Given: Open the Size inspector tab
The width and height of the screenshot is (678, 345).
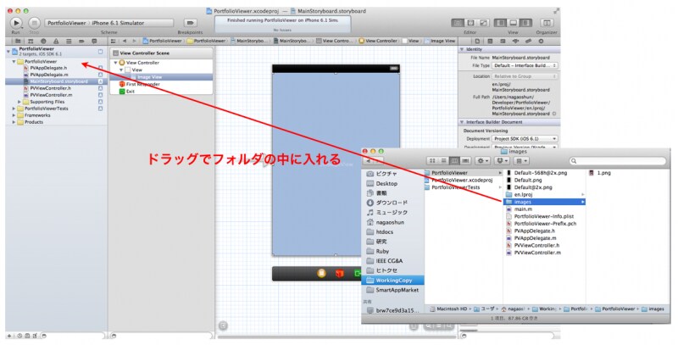Looking at the screenshot, I should pyautogui.click(x=528, y=41).
